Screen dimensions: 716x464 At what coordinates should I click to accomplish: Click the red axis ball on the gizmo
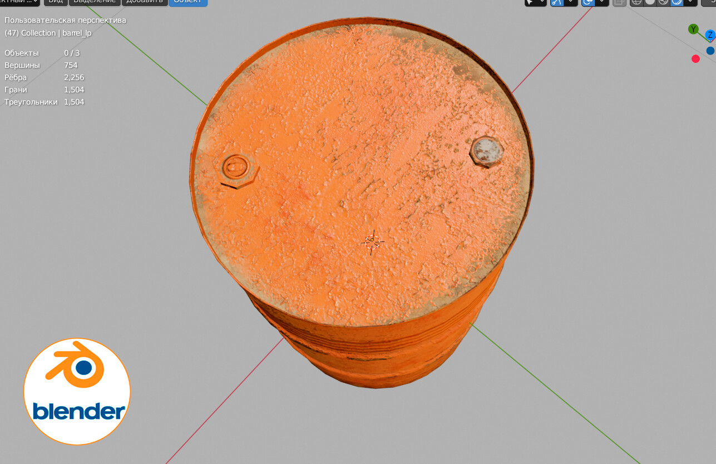[x=695, y=58]
